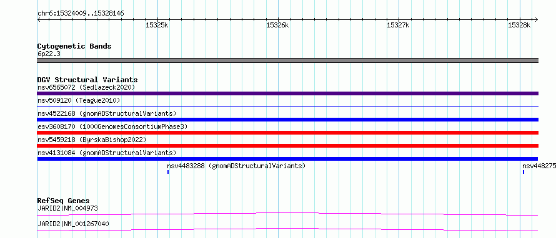Select the magenta JARID2|NM_001267040 intron line

point(287,230)
